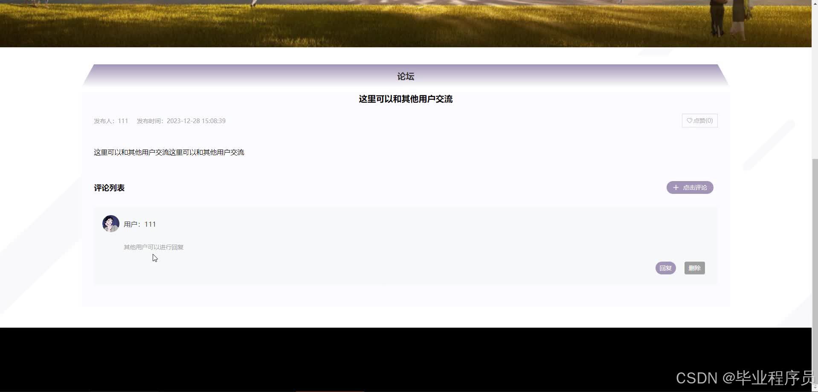Click the post timestamp 2023-12-28 15:08:39
This screenshot has width=818, height=392.
pos(196,121)
